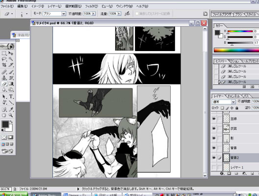Viewport: 259px width, 196px height.
Task: Open the ファイルブラウザ palette well tab
Action: tap(222, 14)
